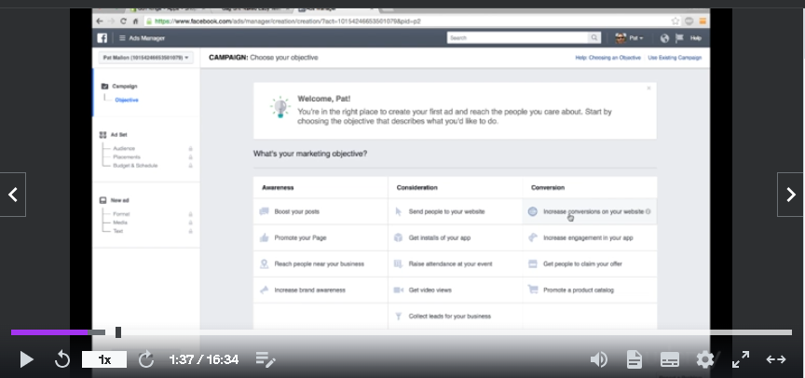The height and width of the screenshot is (378, 805).
Task: Go to previous lecture arrow
Action: pyautogui.click(x=13, y=195)
